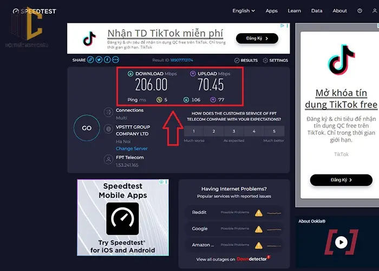Screen dimensions: 379x271
Task: Click the server globe icon
Action: point(108,129)
